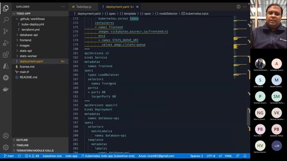Open notifications bell in status bar

click(x=245, y=156)
